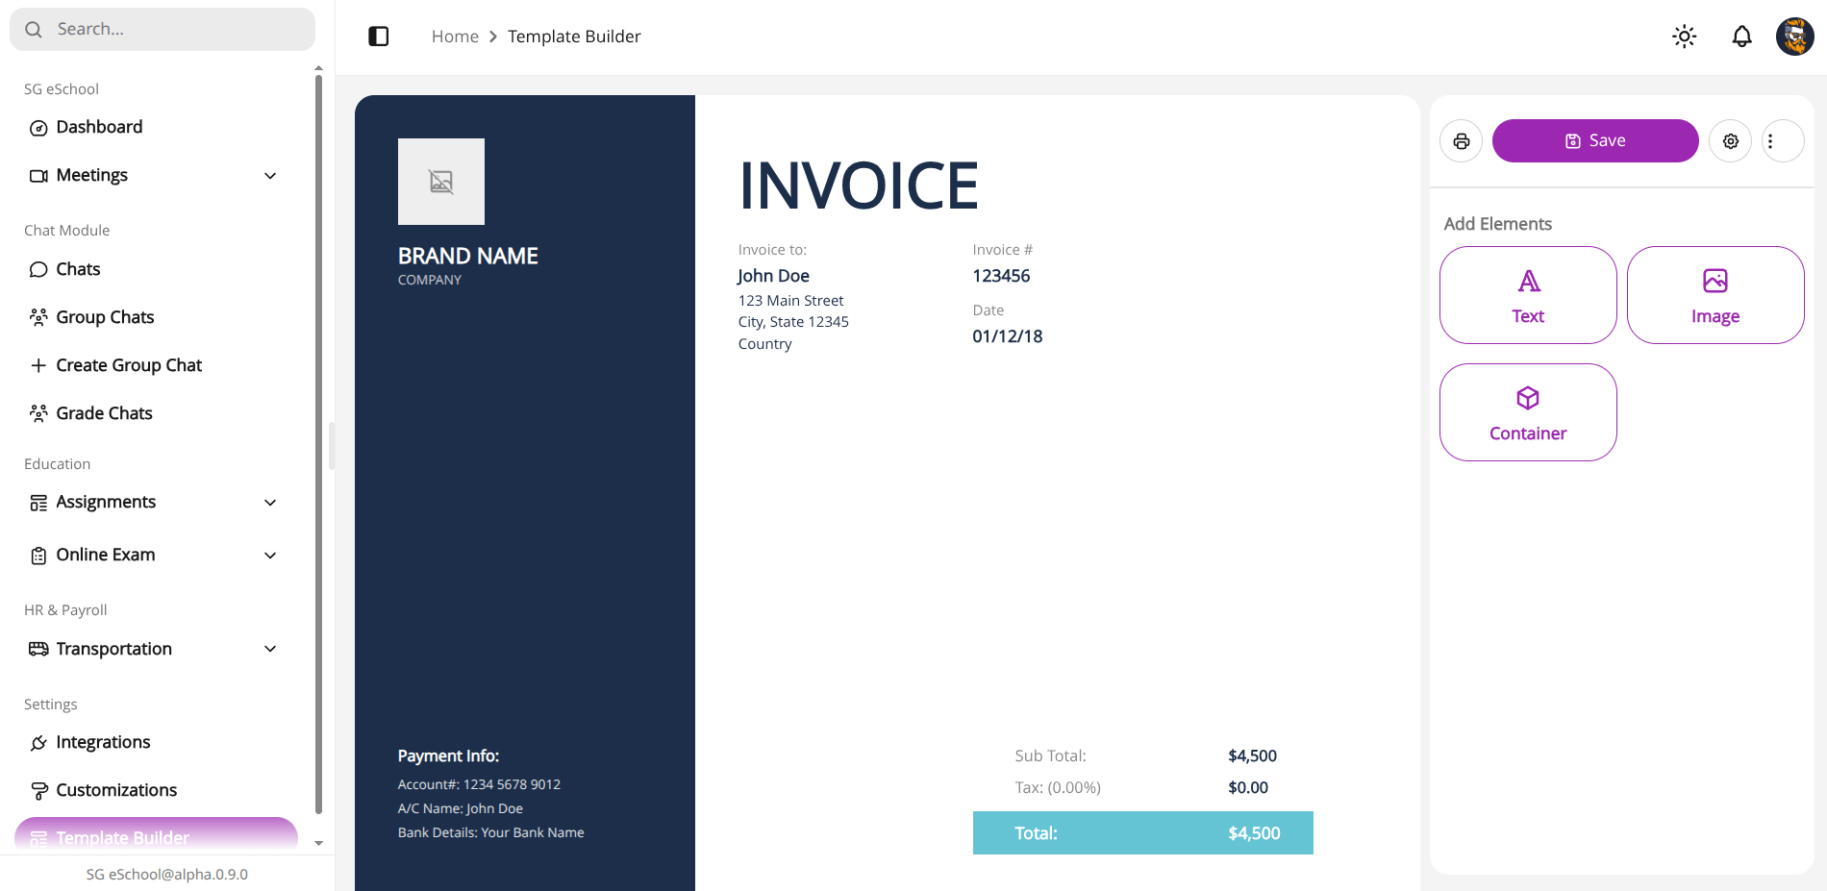Viewport: 1827px width, 891px height.
Task: Switch light/dark theme with sun icon
Action: click(x=1684, y=37)
